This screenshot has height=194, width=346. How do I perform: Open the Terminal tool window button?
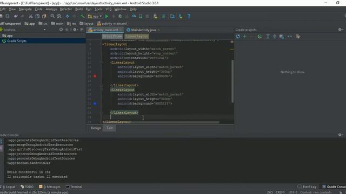74,187
